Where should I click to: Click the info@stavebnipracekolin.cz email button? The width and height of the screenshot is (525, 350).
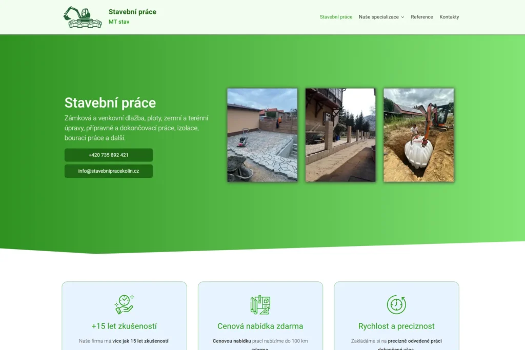[109, 171]
